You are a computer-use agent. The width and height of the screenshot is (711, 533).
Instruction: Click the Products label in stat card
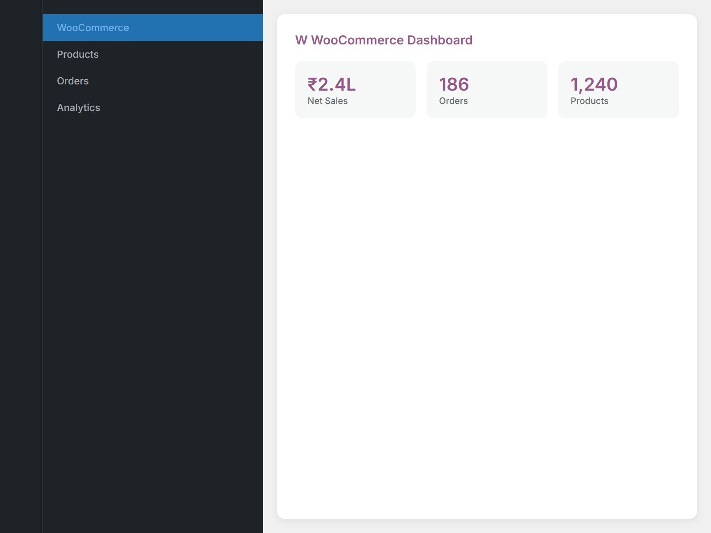pyautogui.click(x=589, y=101)
